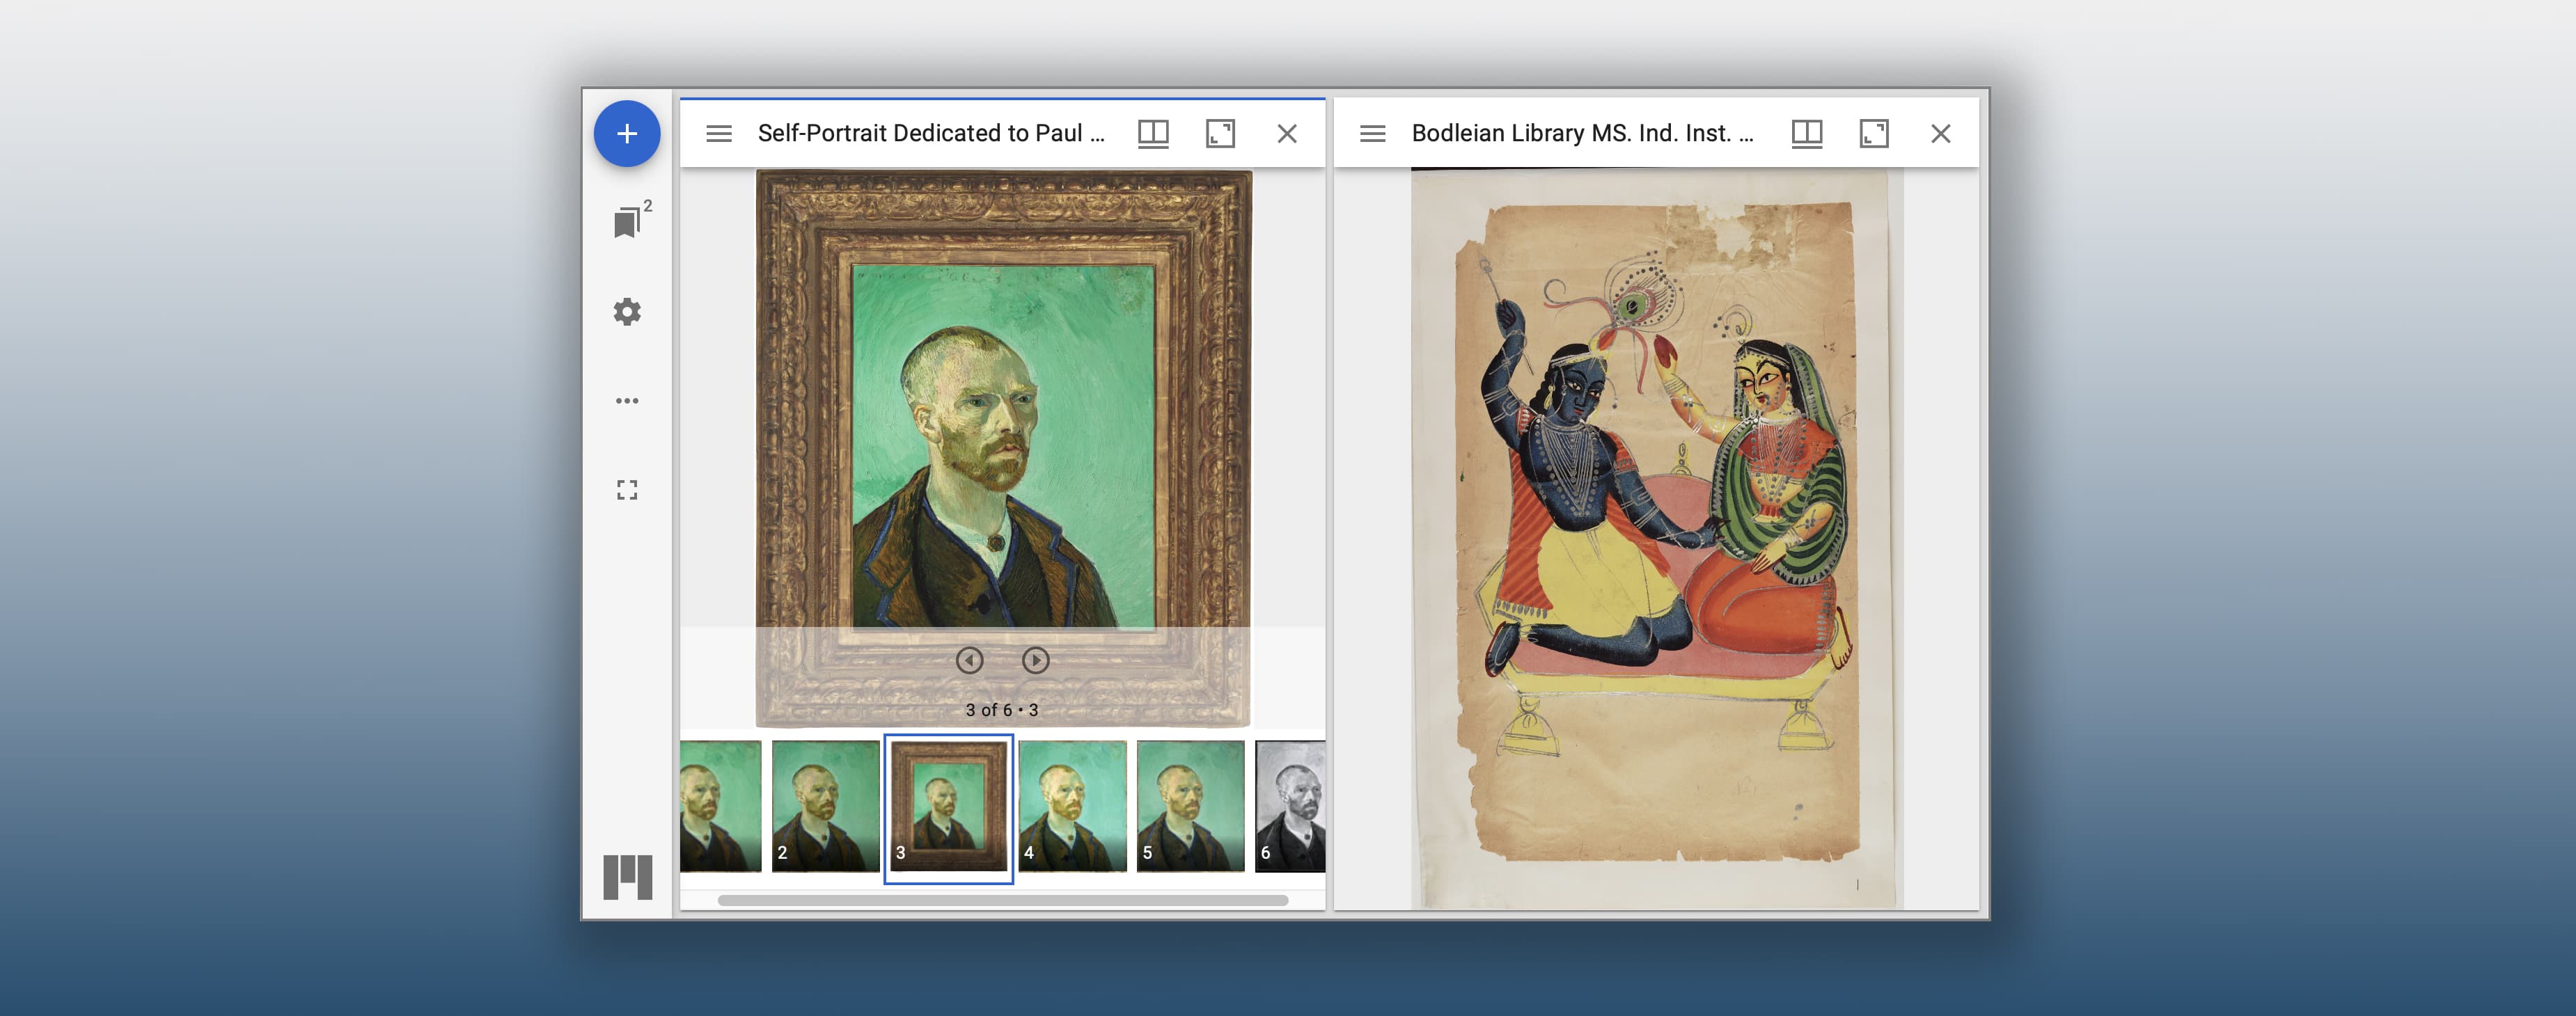Switch the Bodleian window to book view
Screen dimensions: 2576x1016
click(x=1806, y=132)
